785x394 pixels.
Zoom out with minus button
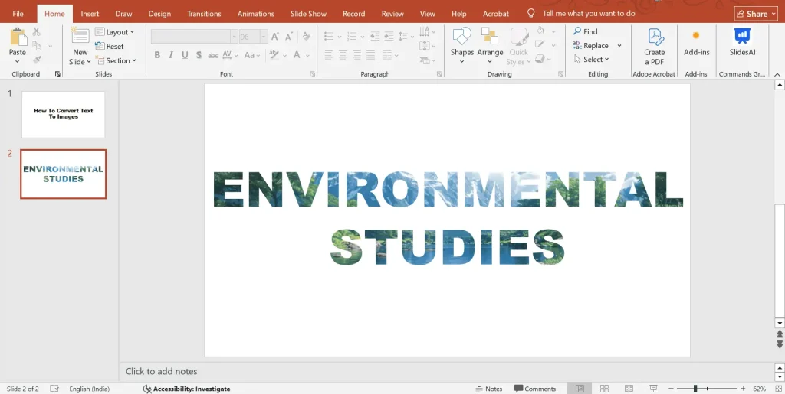671,389
